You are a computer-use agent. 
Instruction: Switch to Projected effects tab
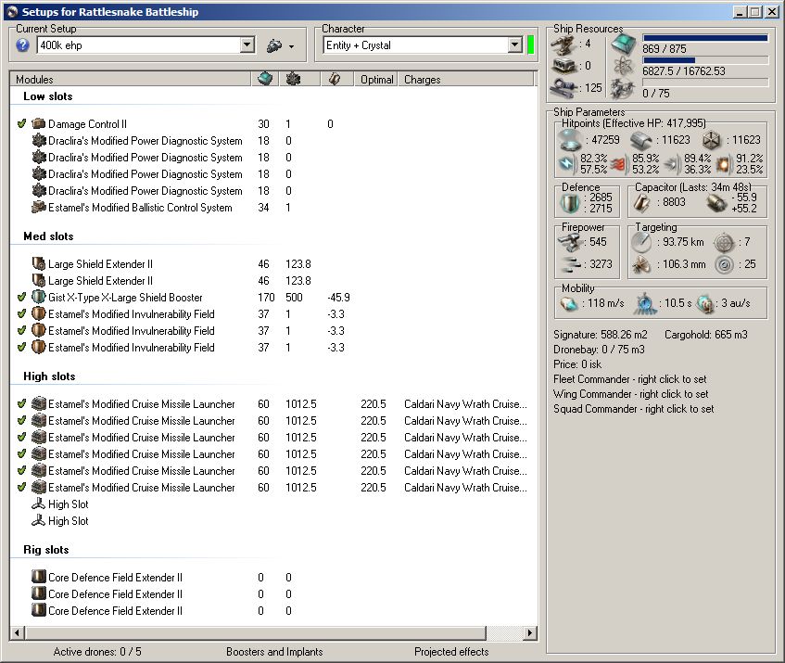click(451, 651)
